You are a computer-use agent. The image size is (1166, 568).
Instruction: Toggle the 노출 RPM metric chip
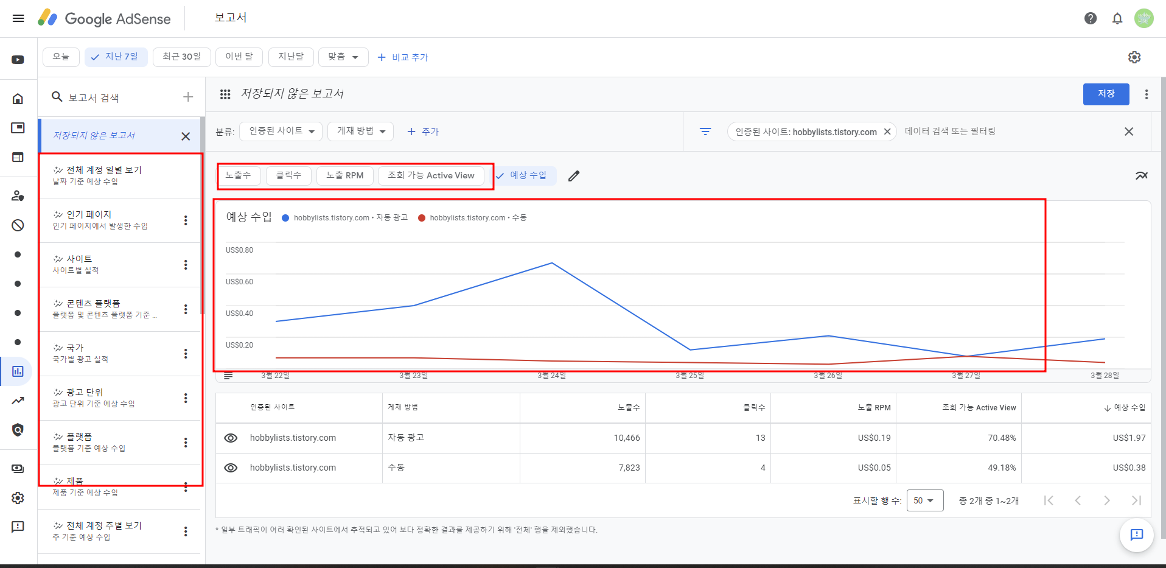(345, 175)
